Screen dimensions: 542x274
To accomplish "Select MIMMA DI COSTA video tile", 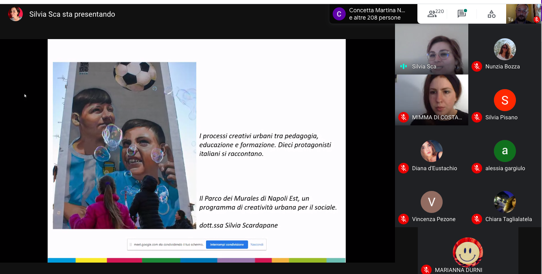I will 432,100.
